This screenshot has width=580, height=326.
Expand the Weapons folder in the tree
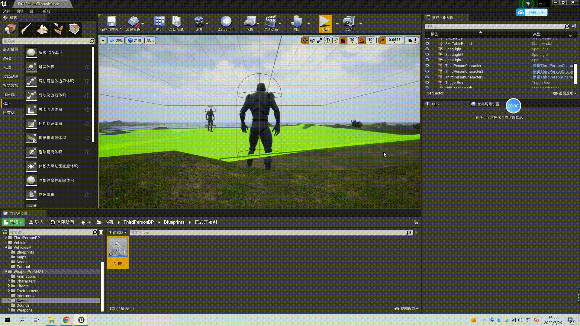pyautogui.click(x=9, y=310)
